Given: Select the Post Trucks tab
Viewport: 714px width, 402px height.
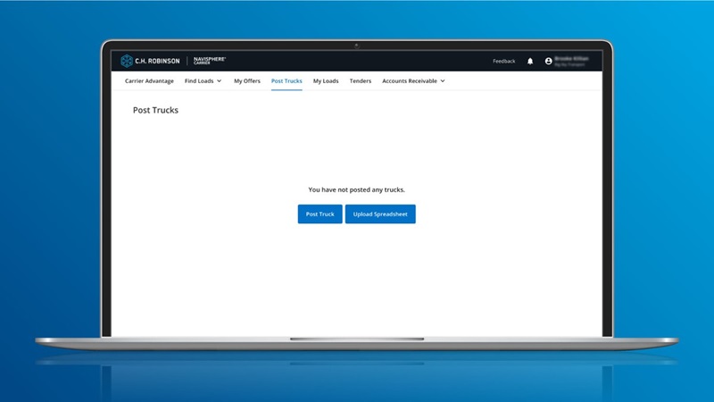Looking at the screenshot, I should (x=286, y=81).
